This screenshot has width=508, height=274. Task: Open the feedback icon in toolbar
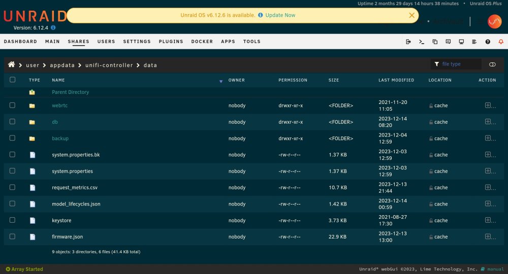pyautogui.click(x=448, y=42)
